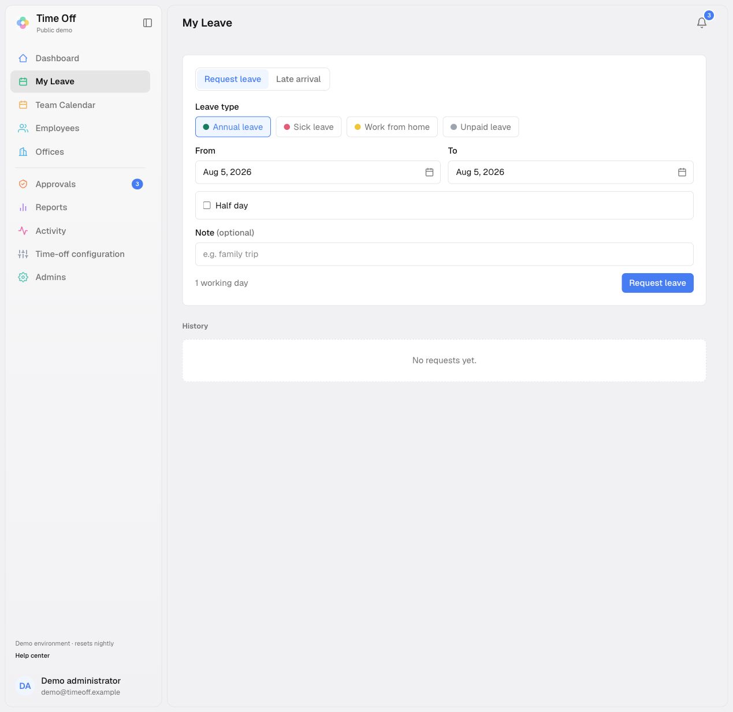Go to Approvals page
The width and height of the screenshot is (733, 712).
(80, 184)
